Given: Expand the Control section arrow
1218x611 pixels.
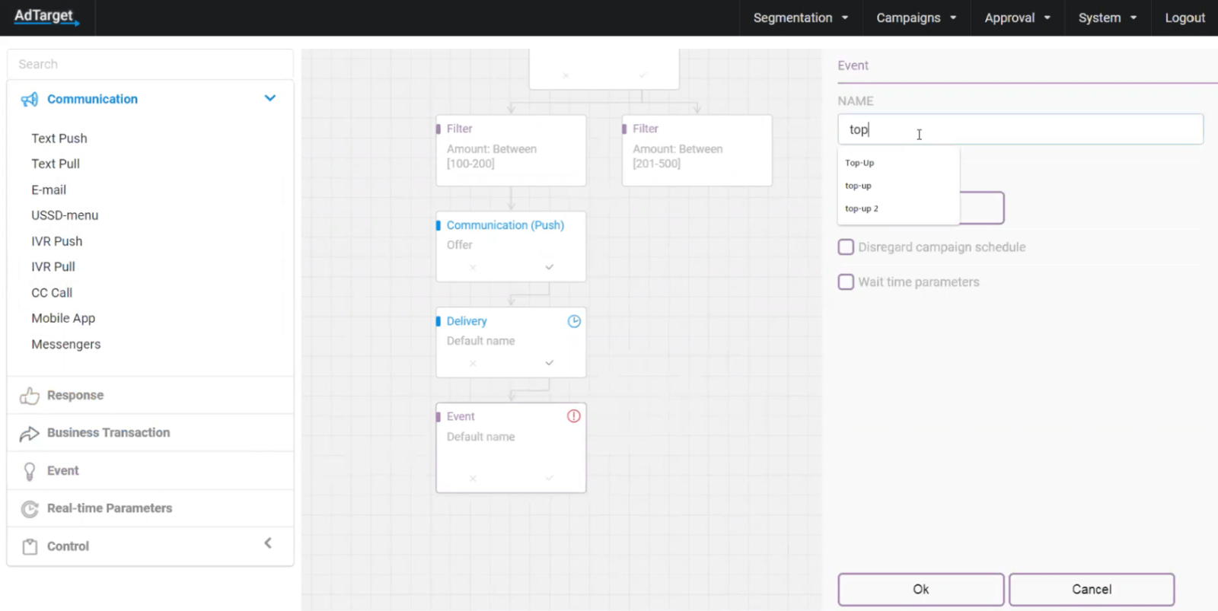Looking at the screenshot, I should [x=268, y=543].
